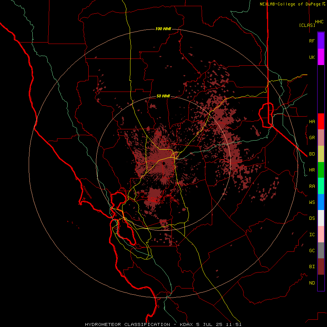Click the magenta UK legend color swatch
This screenshot has height=327, width=327.
(321, 57)
